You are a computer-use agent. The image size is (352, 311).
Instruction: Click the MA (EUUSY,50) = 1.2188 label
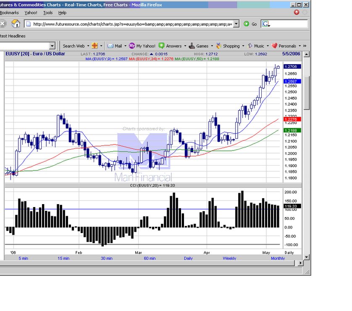coord(197,59)
